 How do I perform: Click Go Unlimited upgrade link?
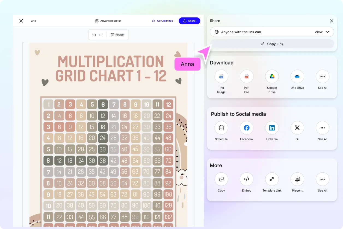(x=162, y=21)
